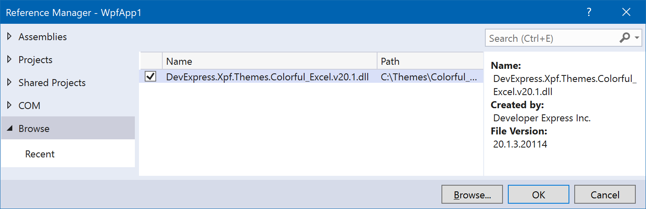
Task: Expand the Projects tree arrow
Action: point(9,59)
